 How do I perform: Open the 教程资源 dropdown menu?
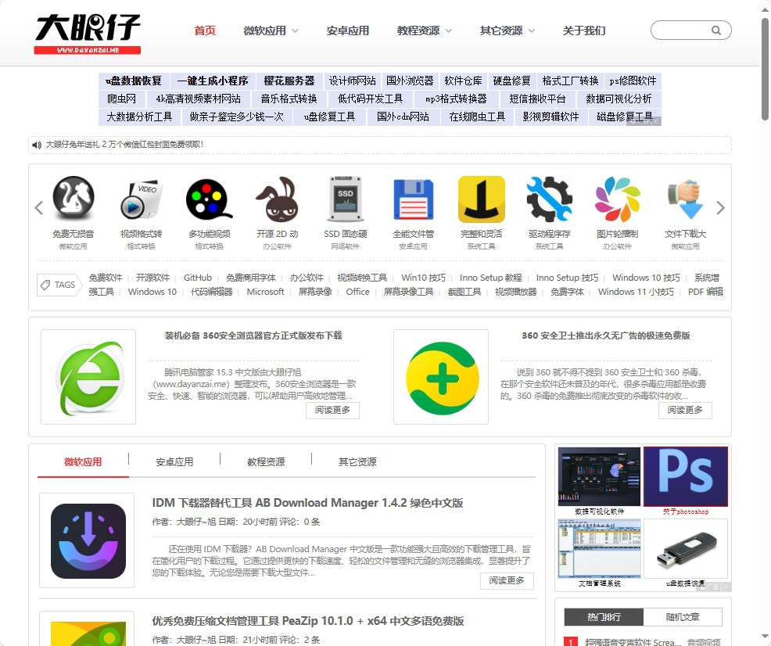click(x=423, y=30)
